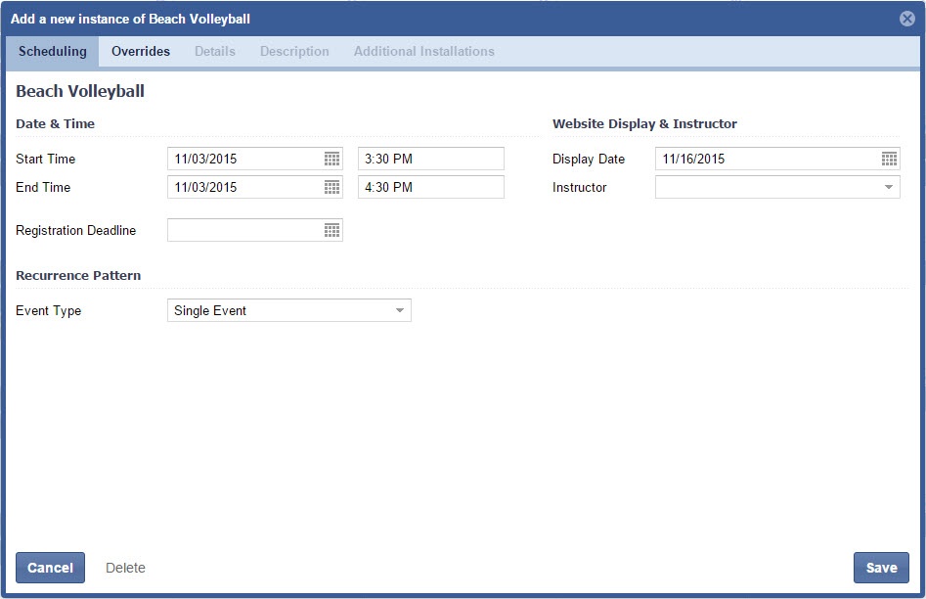Close the Add new instance dialog

[906, 19]
